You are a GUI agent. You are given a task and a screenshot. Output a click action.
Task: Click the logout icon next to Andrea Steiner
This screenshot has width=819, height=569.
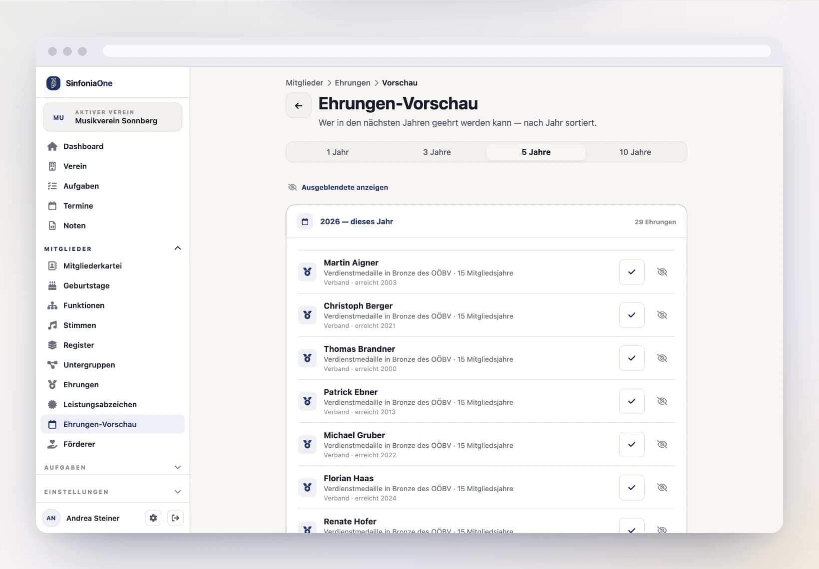pyautogui.click(x=175, y=518)
